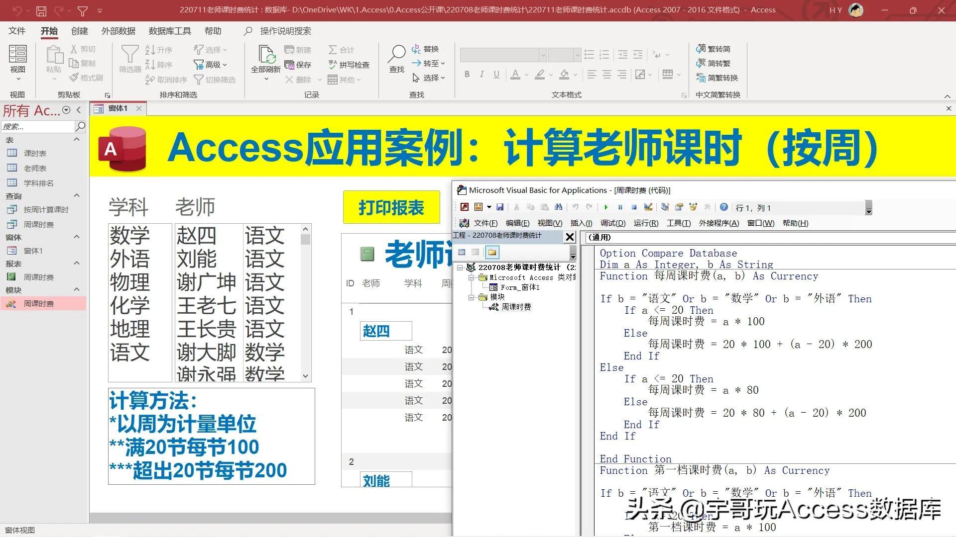Collapse the 表 tables group

(x=77, y=139)
